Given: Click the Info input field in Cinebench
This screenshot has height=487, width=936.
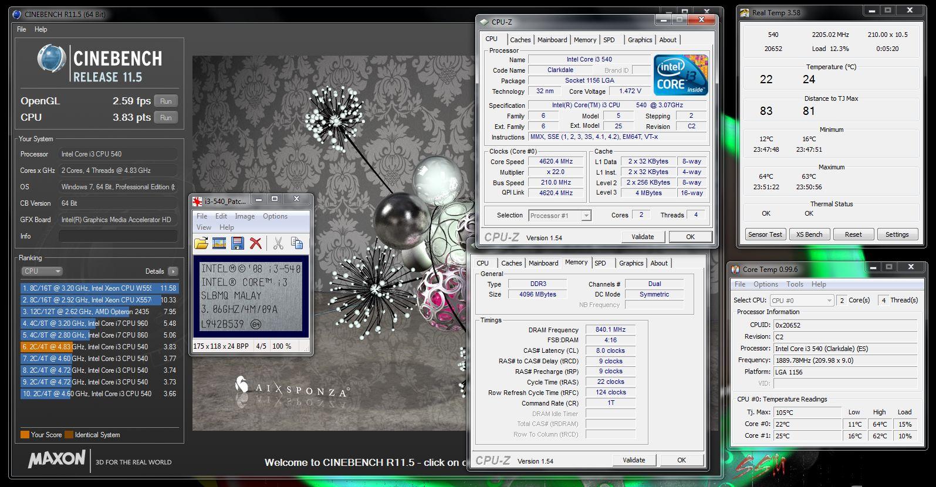Looking at the screenshot, I should (118, 236).
